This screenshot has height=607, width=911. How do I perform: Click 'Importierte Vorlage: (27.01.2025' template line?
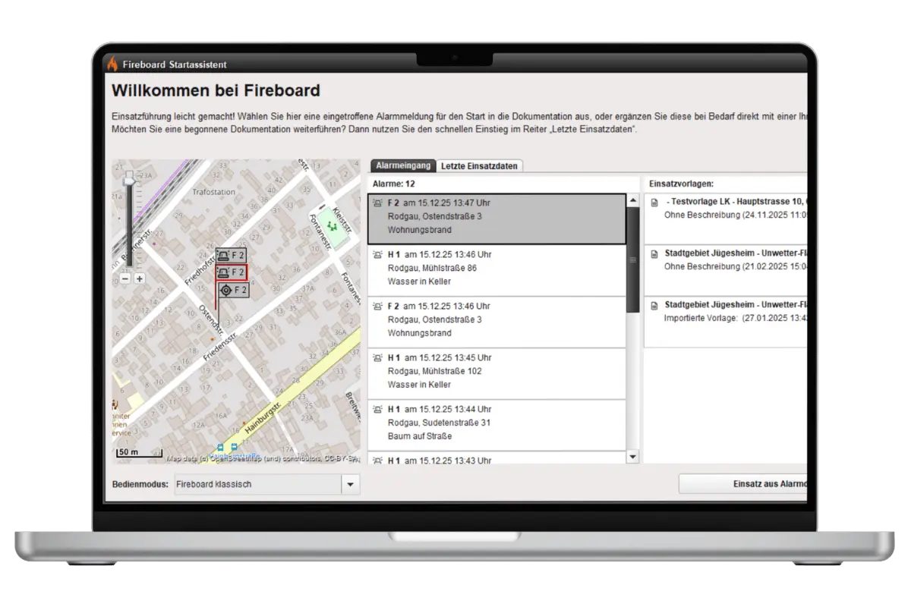point(735,318)
